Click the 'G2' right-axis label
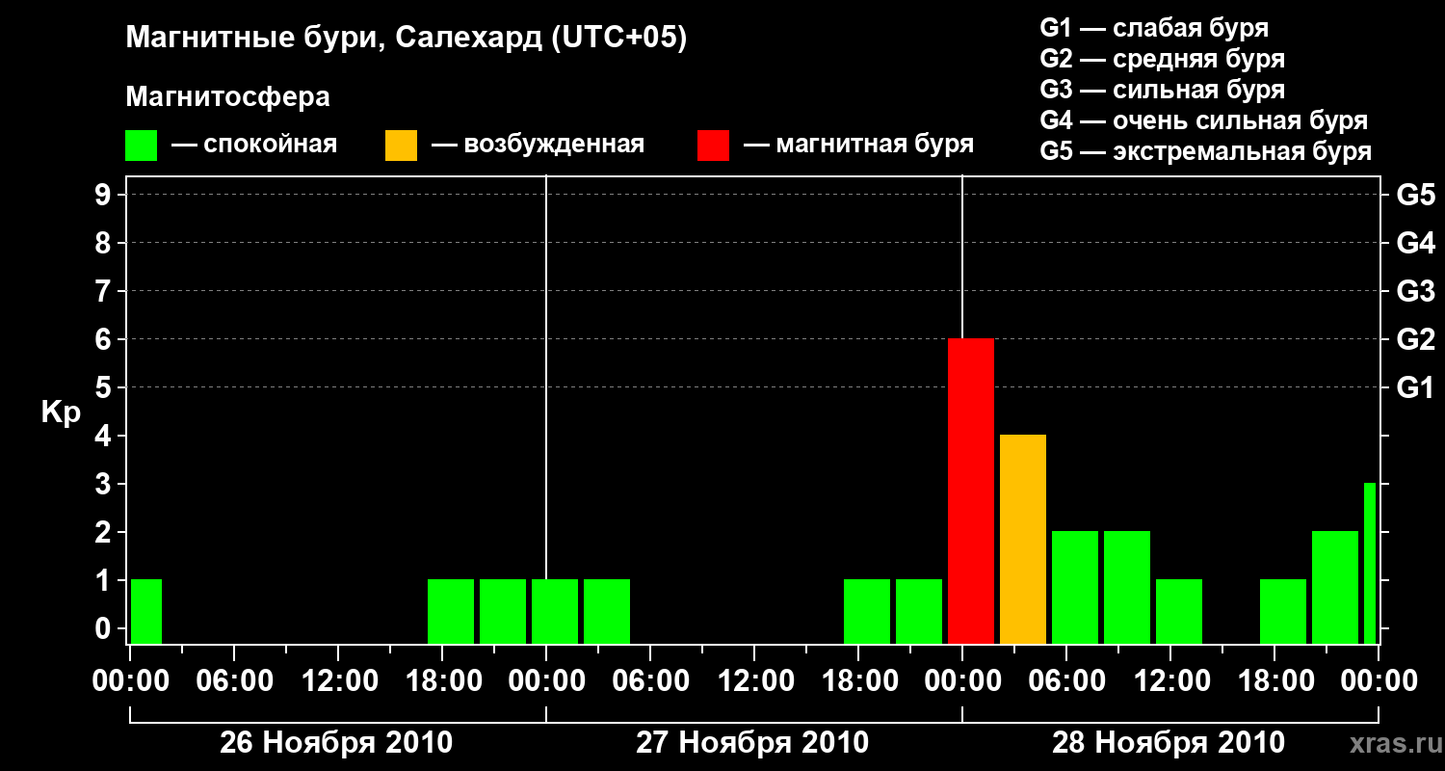Viewport: 1445px width, 771px height. click(1415, 339)
